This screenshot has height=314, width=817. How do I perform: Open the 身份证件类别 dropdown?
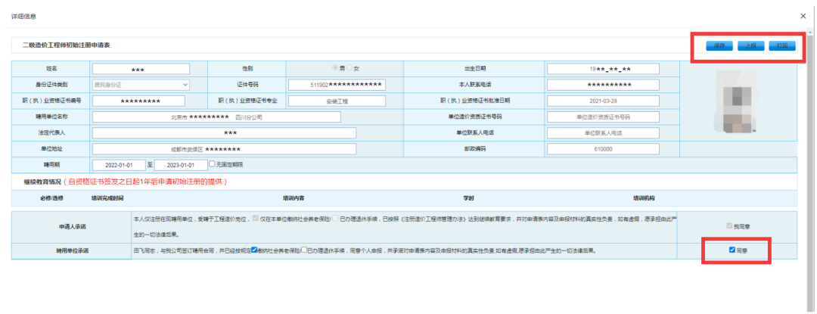pyautogui.click(x=141, y=85)
